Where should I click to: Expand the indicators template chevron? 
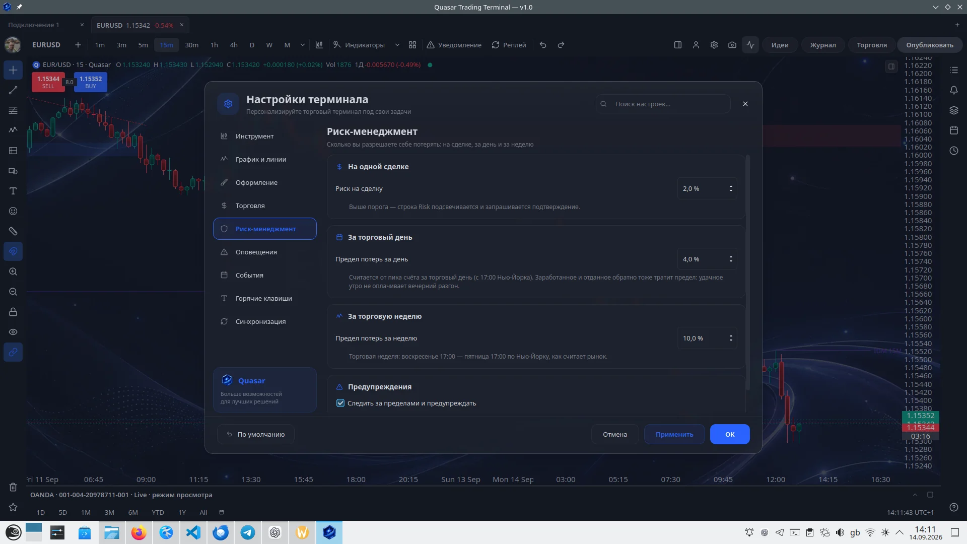pyautogui.click(x=397, y=45)
